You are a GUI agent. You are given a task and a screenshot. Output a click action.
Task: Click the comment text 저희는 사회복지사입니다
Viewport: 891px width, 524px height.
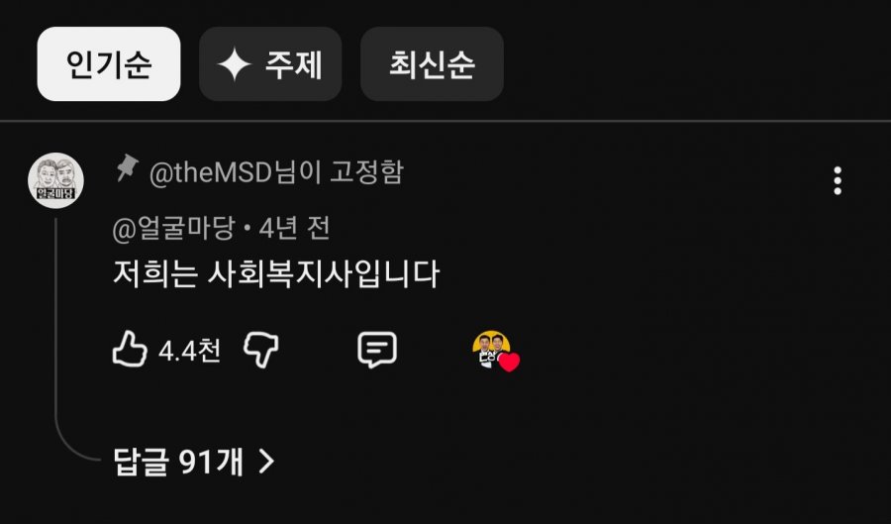click(x=276, y=274)
